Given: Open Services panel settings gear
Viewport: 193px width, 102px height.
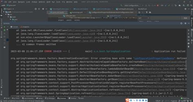Looking at the screenshot, I should (185, 23).
